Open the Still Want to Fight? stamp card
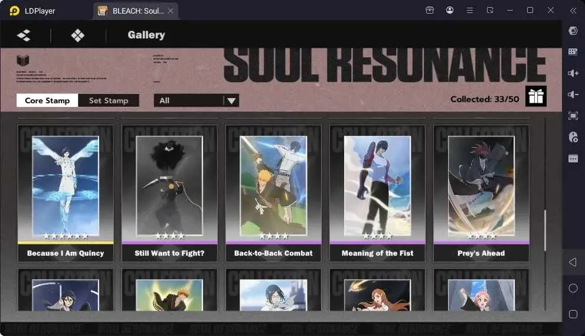 169,193
